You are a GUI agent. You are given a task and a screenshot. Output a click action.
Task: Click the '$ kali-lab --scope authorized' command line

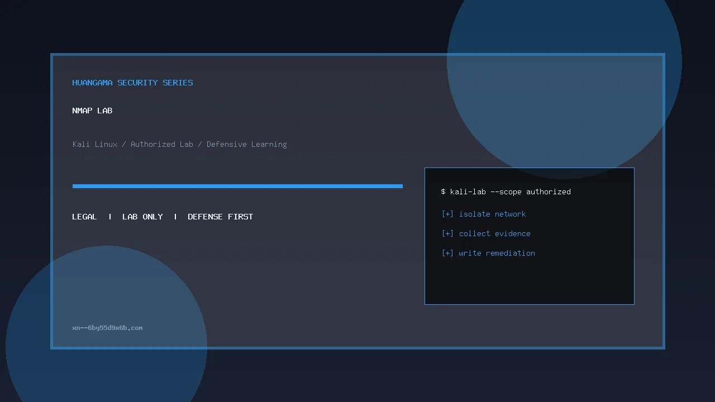pos(506,192)
